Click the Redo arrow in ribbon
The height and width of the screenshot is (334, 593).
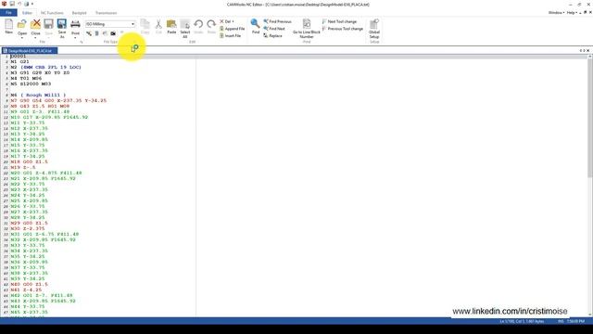point(211,24)
